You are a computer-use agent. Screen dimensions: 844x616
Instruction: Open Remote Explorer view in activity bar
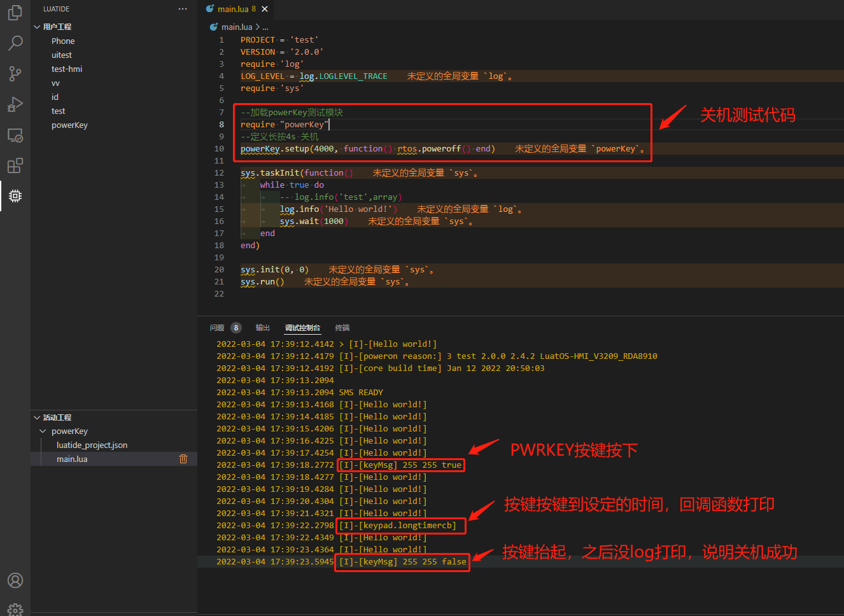15,135
